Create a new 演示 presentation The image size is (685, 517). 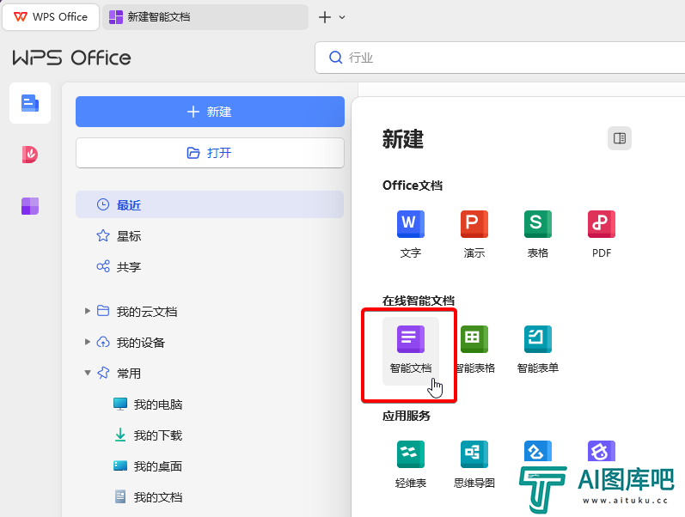pyautogui.click(x=474, y=224)
